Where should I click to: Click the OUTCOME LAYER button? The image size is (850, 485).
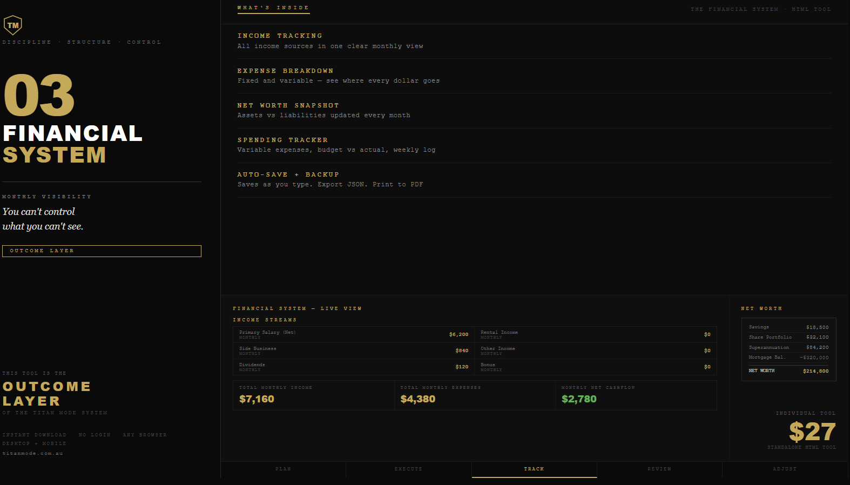(102, 251)
